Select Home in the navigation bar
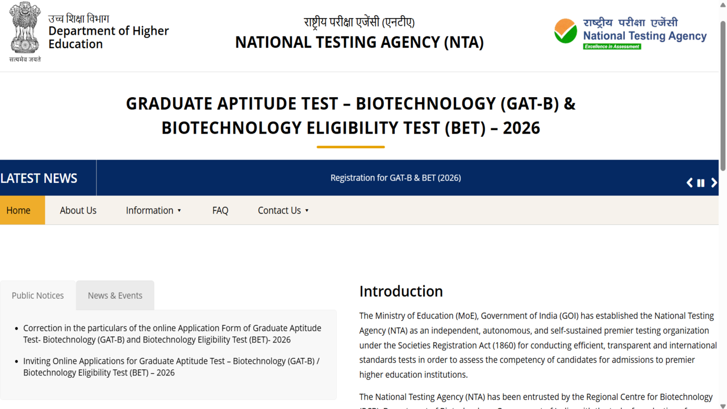Viewport: 727px width, 409px height. [18, 210]
